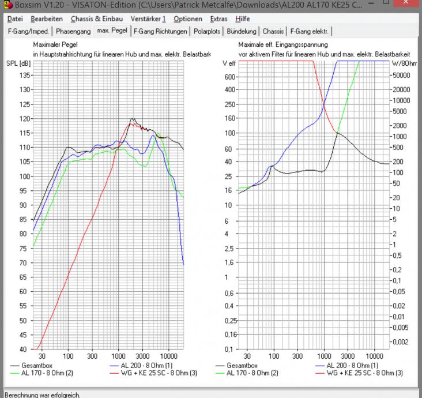
Task: Click the 'Berechnung war erfolgreich.' status message
Action: tap(42, 395)
